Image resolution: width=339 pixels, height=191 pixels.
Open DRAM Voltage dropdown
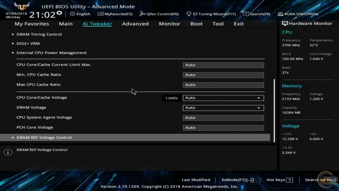[x=223, y=108]
